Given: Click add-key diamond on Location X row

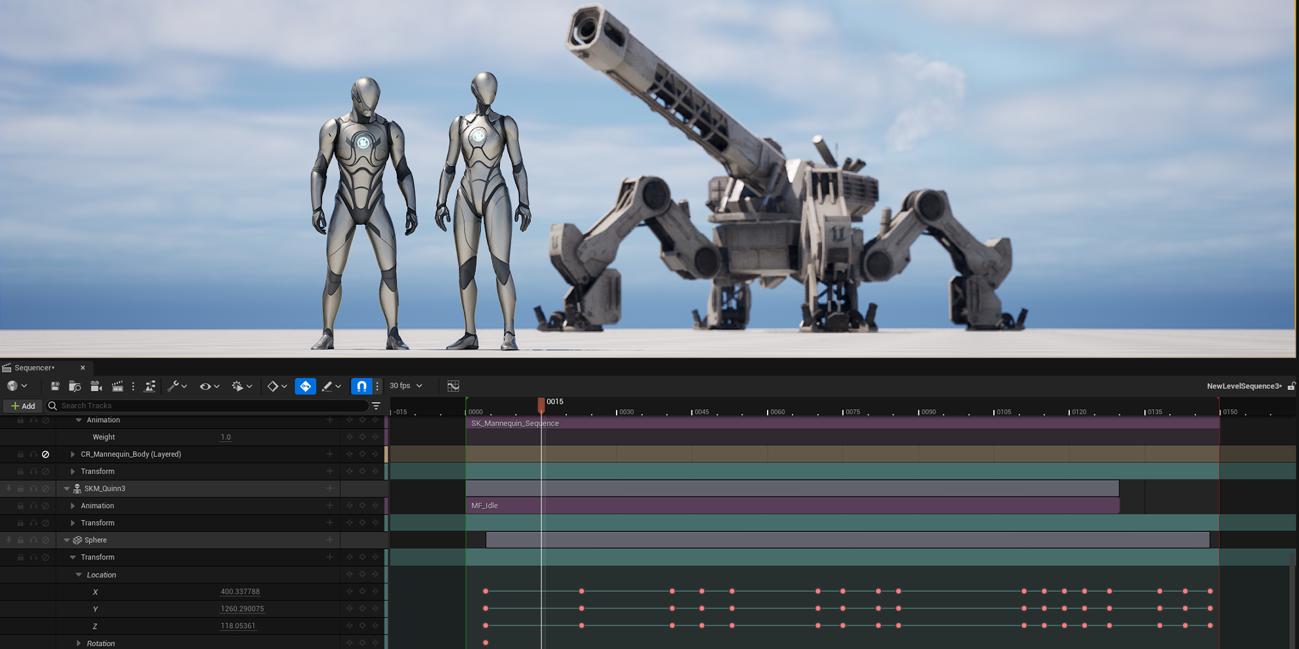Looking at the screenshot, I should point(362,591).
